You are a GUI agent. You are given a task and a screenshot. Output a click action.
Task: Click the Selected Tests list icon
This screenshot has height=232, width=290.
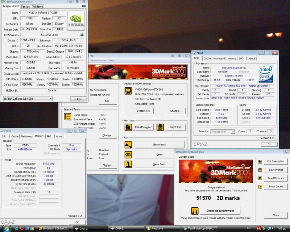point(67,117)
